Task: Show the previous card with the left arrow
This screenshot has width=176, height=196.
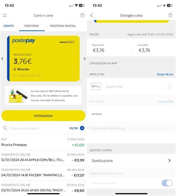Action: point(2,58)
